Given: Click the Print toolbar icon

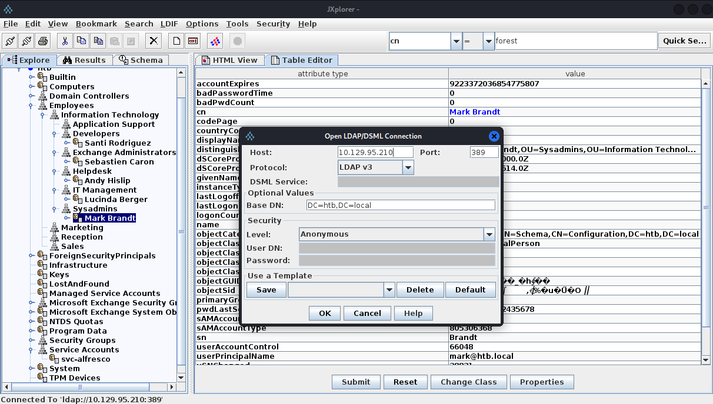Looking at the screenshot, I should 43,41.
